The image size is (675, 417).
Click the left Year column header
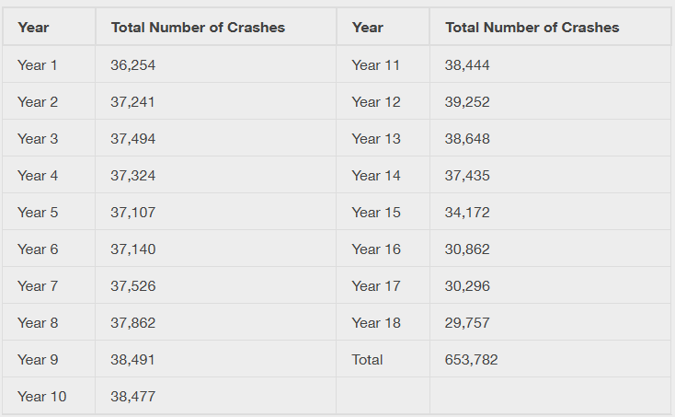point(33,28)
